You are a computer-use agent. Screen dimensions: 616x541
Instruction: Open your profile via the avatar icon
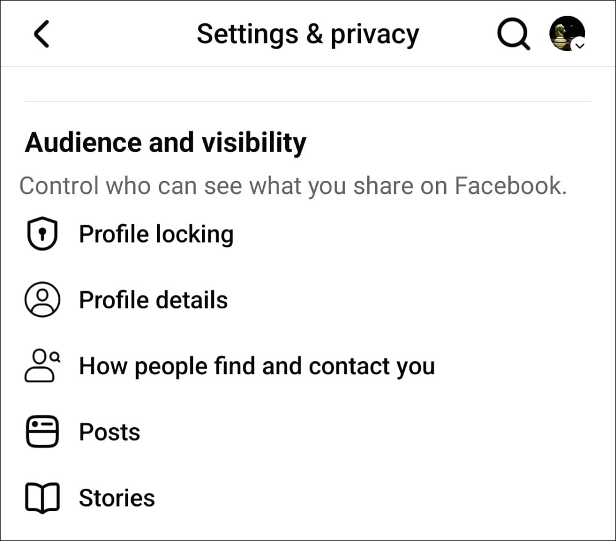tap(567, 31)
